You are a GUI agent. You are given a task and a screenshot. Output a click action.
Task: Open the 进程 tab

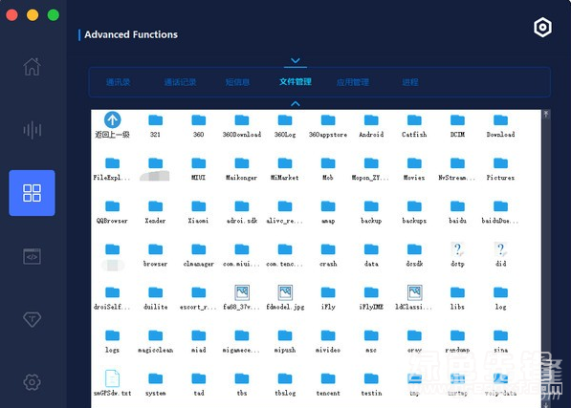(410, 82)
